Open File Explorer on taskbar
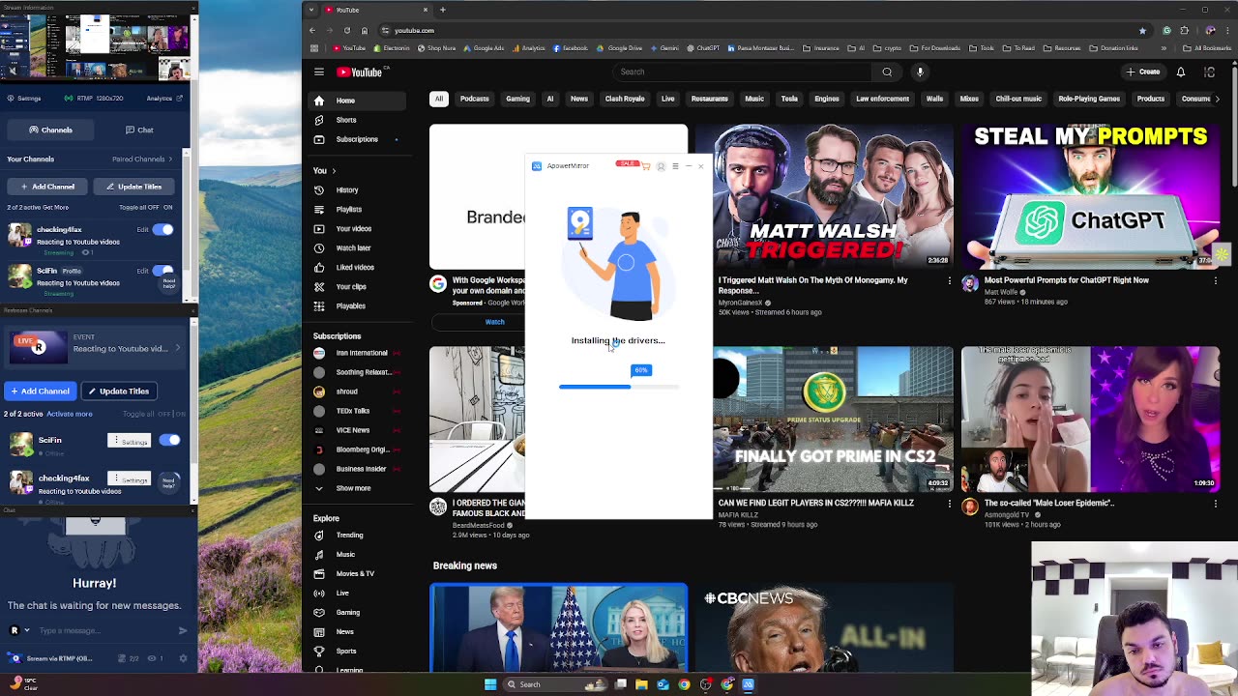Viewport: 1238px width, 696px height. coord(641,684)
